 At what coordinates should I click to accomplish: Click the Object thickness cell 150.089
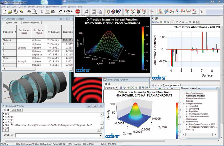click(68, 40)
